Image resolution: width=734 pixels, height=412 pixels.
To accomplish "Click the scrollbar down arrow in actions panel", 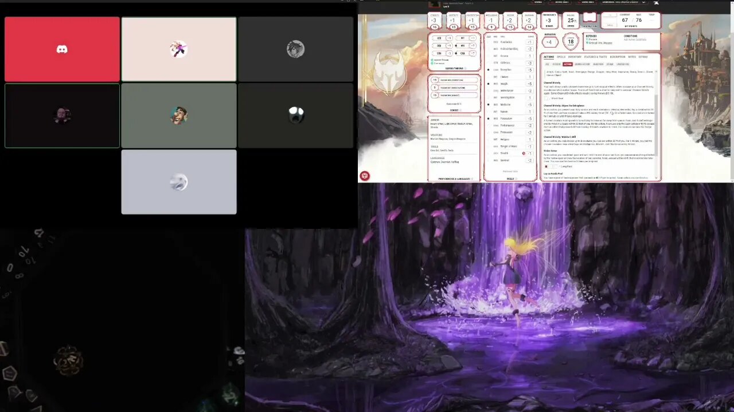I will 656,177.
